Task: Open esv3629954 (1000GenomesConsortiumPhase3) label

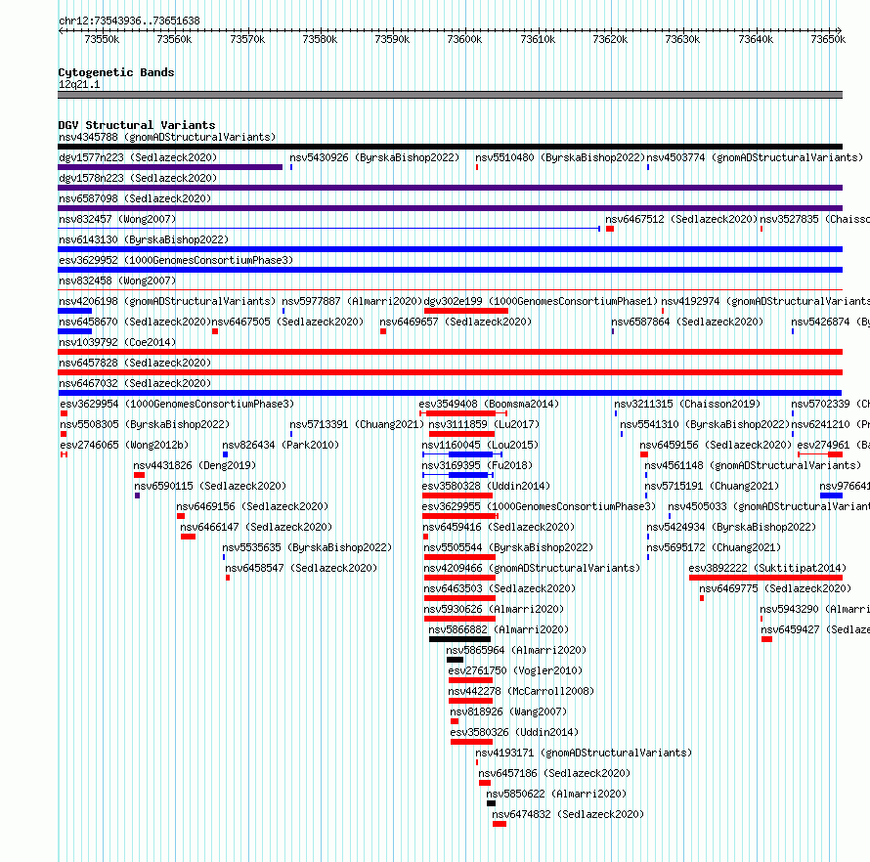Action: click(177, 404)
